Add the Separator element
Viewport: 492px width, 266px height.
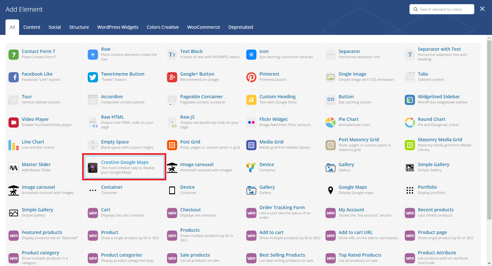pos(362,54)
